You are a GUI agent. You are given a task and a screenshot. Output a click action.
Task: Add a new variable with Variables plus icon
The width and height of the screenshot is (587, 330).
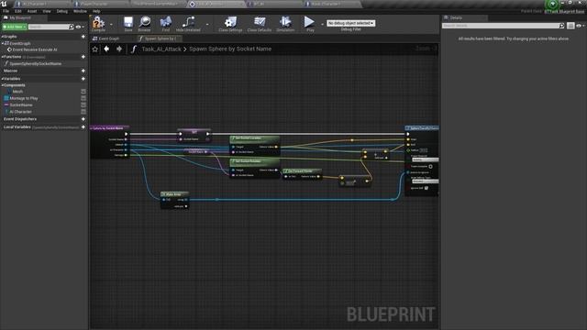click(x=83, y=79)
